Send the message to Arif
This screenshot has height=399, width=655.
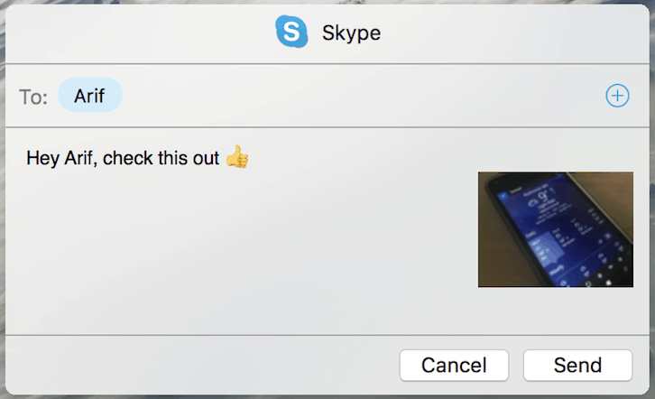point(577,366)
